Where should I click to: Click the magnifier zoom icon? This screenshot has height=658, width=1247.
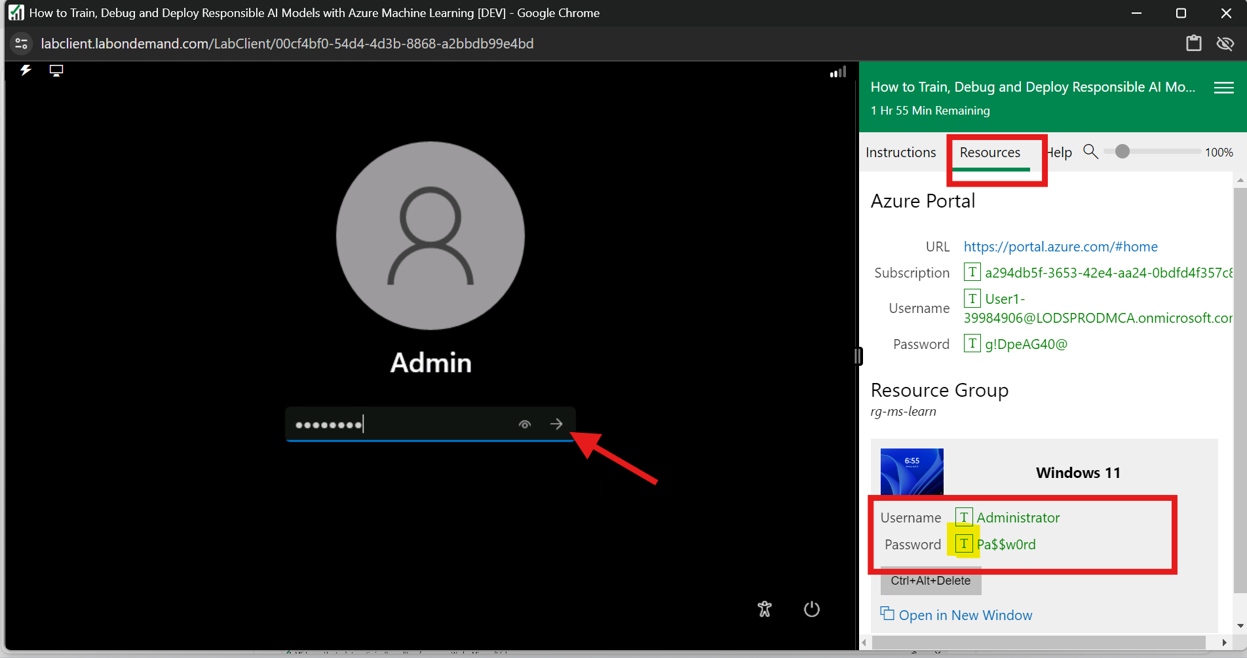point(1090,151)
